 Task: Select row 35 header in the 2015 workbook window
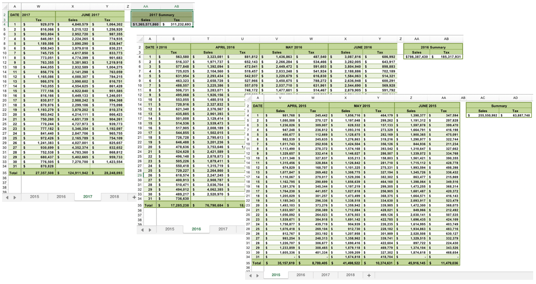[x=248, y=263]
